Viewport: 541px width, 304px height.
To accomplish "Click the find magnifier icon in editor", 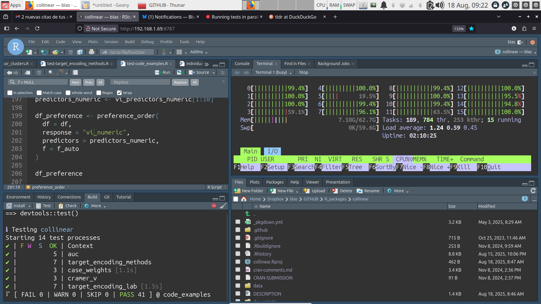I will 51,72.
